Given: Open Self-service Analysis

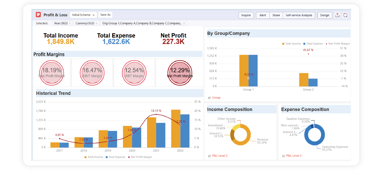Looking at the screenshot, I should (x=299, y=15).
